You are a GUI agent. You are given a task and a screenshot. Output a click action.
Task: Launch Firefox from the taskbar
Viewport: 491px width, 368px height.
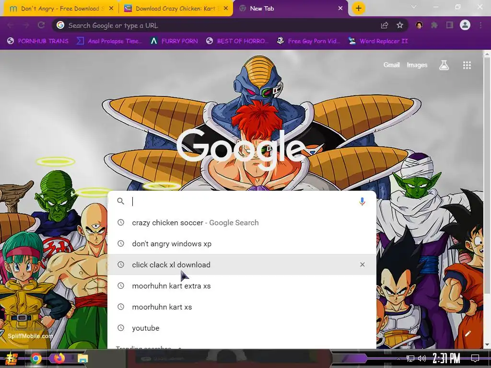click(x=59, y=358)
